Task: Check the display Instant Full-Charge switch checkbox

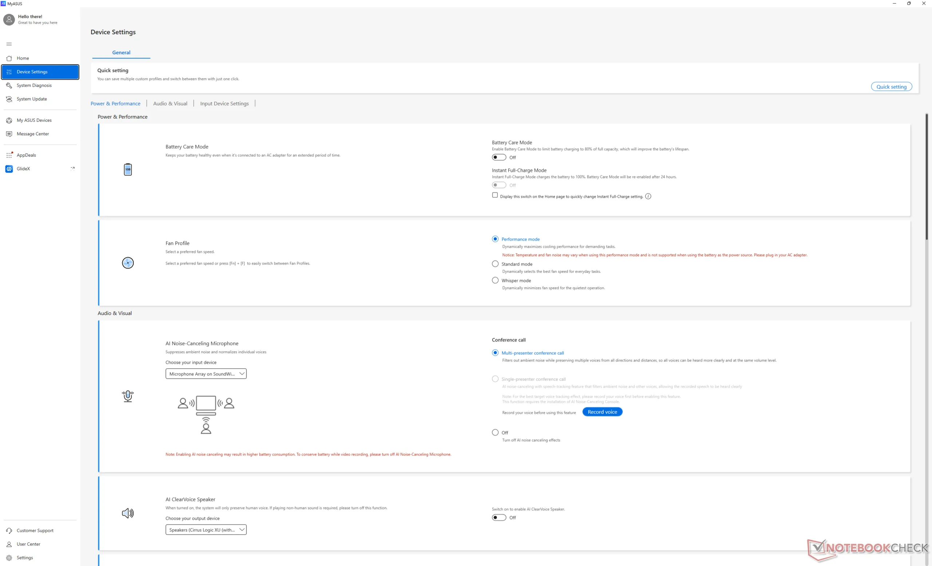Action: coord(495,195)
